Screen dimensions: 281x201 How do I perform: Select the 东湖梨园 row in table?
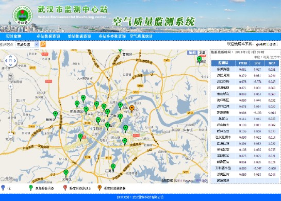245,70
